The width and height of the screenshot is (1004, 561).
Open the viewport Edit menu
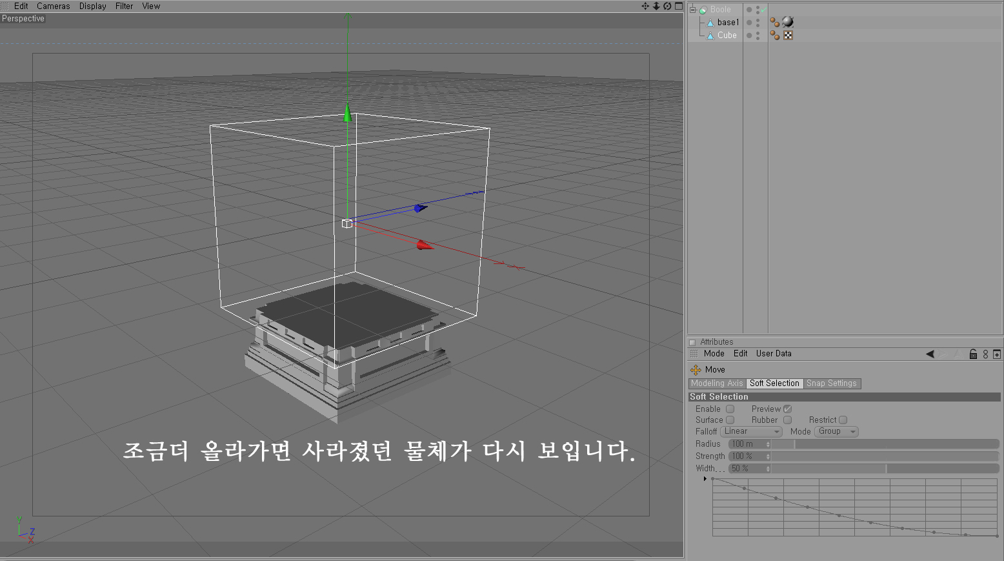(x=21, y=6)
